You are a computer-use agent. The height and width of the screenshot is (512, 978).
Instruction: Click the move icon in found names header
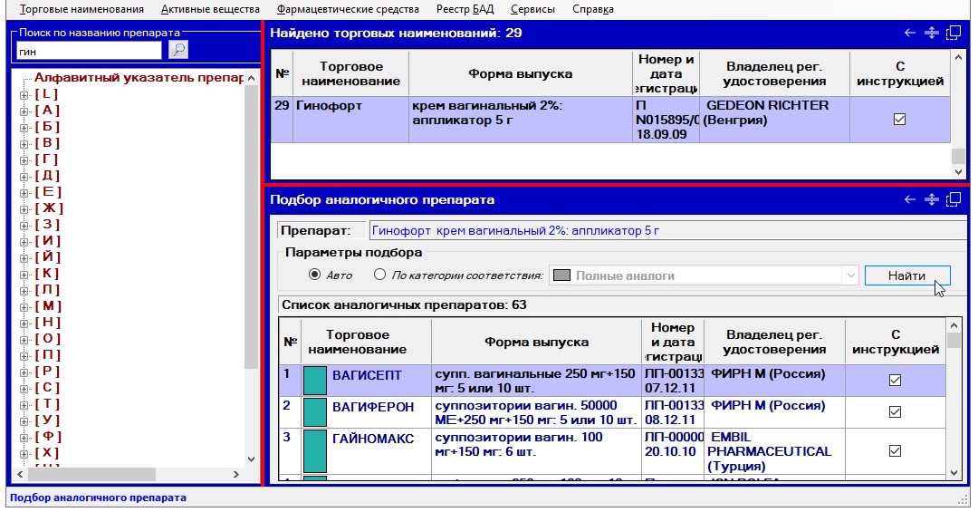[931, 34]
